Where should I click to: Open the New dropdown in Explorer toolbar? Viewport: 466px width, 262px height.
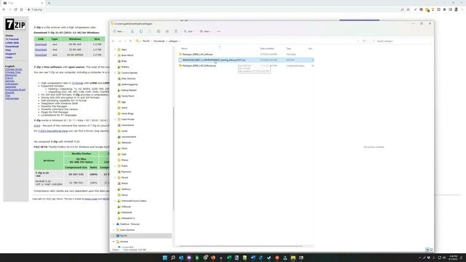118,31
